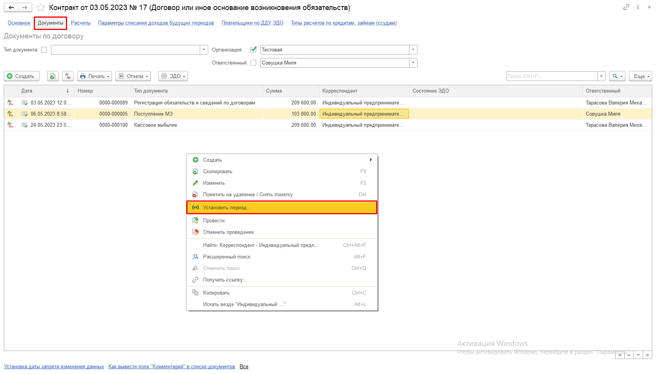Copy the link with the chain icon

coord(626,7)
